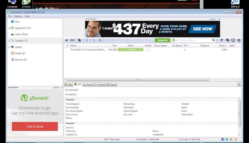
Task: Open the IDM 6.27 desktop shortcut
Action: (235, 4)
